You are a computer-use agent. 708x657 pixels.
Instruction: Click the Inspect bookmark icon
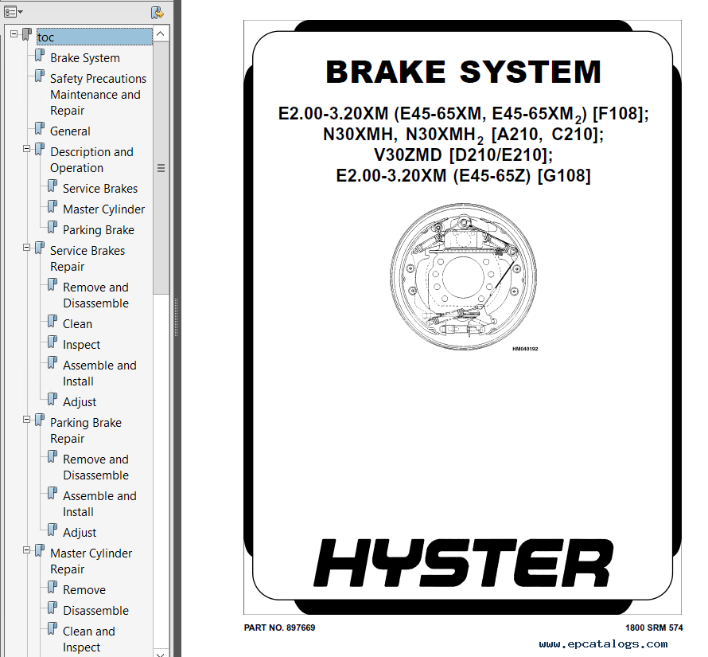point(53,342)
